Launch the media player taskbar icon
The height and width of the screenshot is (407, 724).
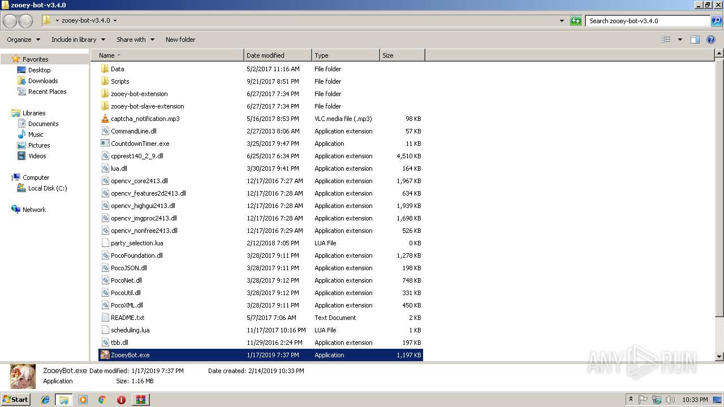click(83, 400)
